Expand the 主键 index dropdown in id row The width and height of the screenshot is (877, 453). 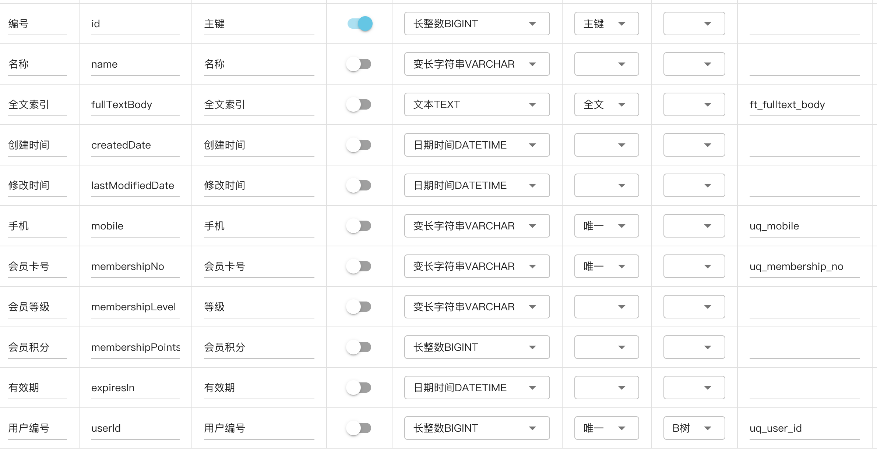tap(606, 24)
